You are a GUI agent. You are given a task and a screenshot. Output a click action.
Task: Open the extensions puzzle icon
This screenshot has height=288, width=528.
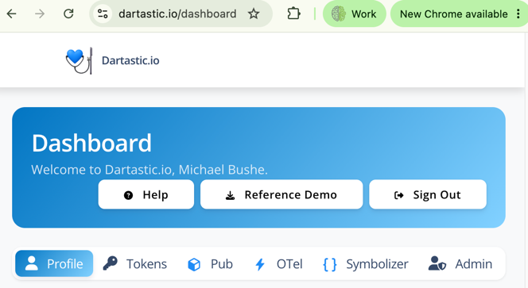tap(293, 13)
